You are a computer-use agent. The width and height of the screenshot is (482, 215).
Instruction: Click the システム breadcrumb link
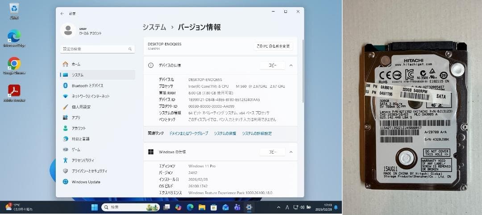coord(154,27)
